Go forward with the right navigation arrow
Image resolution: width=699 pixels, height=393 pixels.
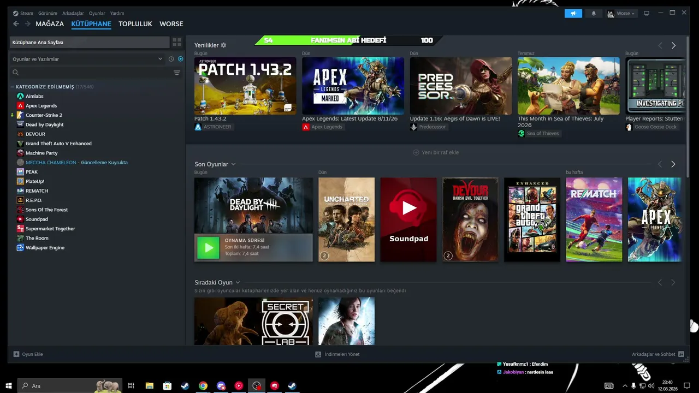(x=27, y=24)
